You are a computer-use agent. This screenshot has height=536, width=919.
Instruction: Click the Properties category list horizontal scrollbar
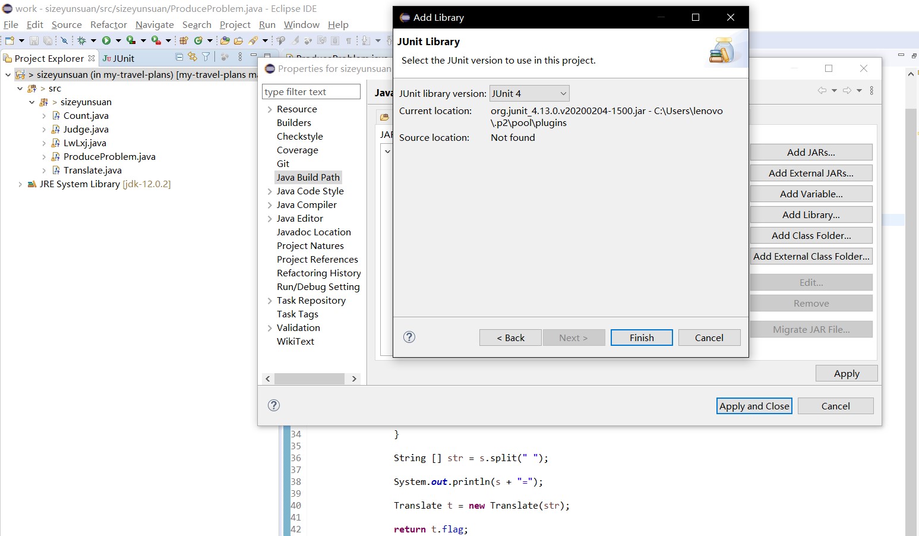coord(310,379)
